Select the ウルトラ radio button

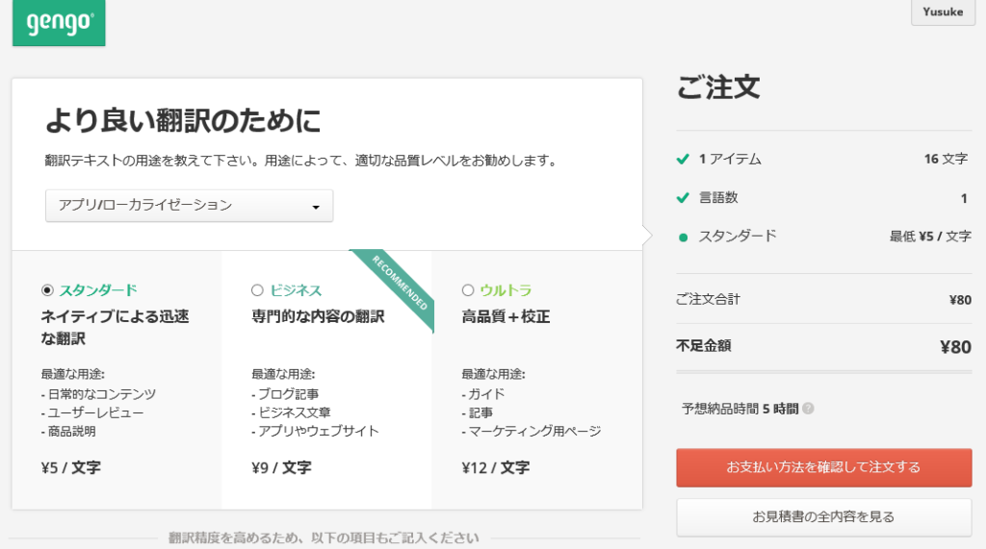pos(468,290)
